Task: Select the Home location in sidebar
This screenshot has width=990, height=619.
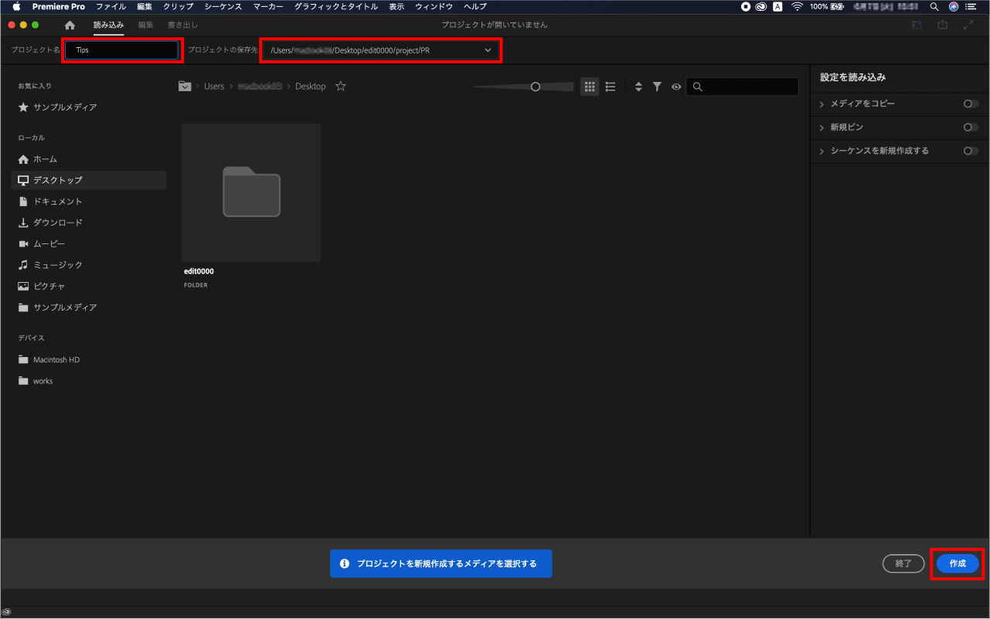Action: coord(89,159)
